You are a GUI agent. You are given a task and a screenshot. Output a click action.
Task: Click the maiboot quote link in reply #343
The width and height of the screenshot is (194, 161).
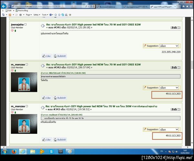click(61, 115)
